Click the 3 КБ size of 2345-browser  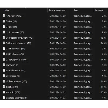(104, 49)
